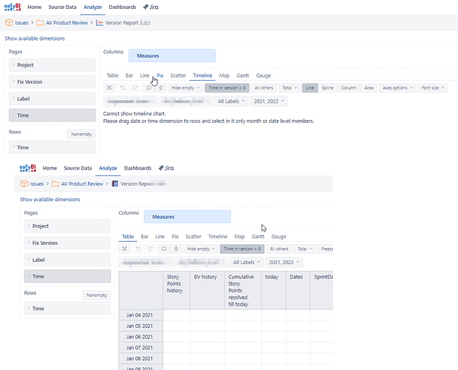Expand the Fix Version dimension in the bottom Pages panel
The image size is (458, 370).
point(67,243)
